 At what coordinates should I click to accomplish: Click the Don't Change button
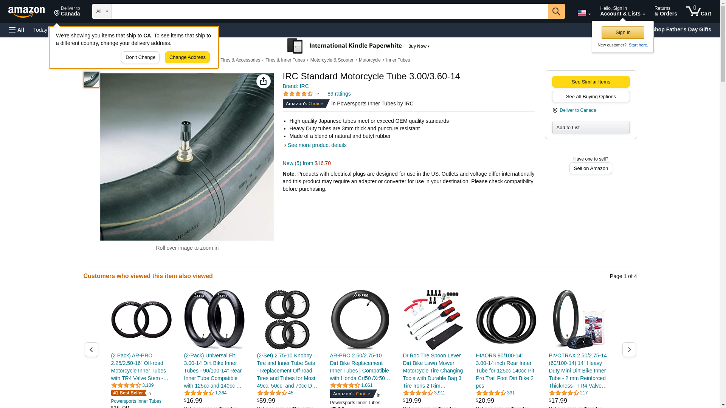point(140,57)
